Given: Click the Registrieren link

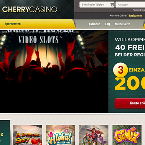Looking at the screenshot, I should pyautogui.click(x=135, y=16).
